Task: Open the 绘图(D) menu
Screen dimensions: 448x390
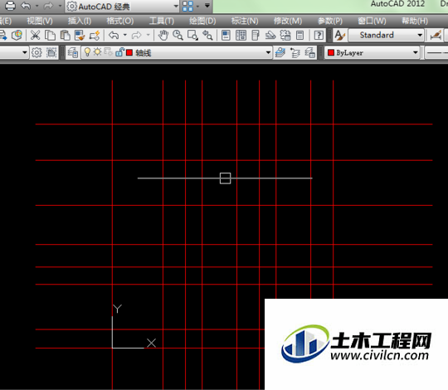Action: [202, 21]
